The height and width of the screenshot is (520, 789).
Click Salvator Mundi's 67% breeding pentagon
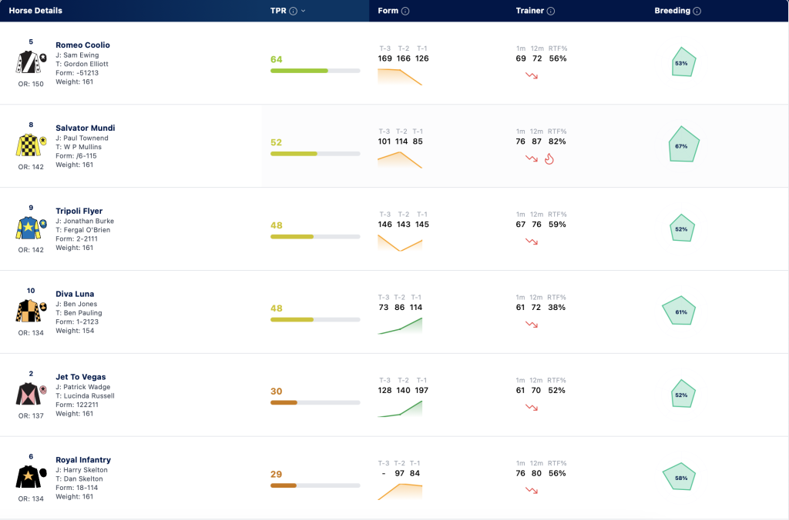[683, 144]
